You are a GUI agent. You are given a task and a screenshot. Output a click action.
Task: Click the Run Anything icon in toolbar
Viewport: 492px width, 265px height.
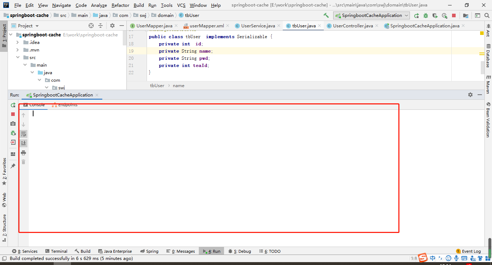click(478, 15)
